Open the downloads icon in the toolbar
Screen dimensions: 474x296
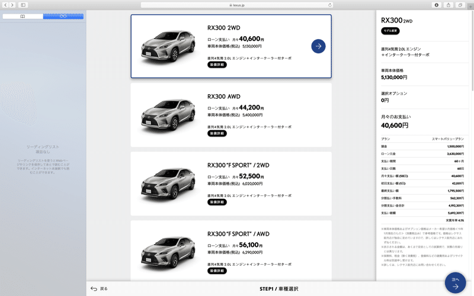coord(437,5)
